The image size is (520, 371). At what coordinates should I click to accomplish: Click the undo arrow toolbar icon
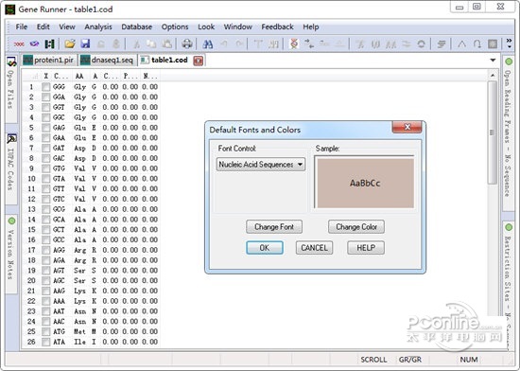224,44
